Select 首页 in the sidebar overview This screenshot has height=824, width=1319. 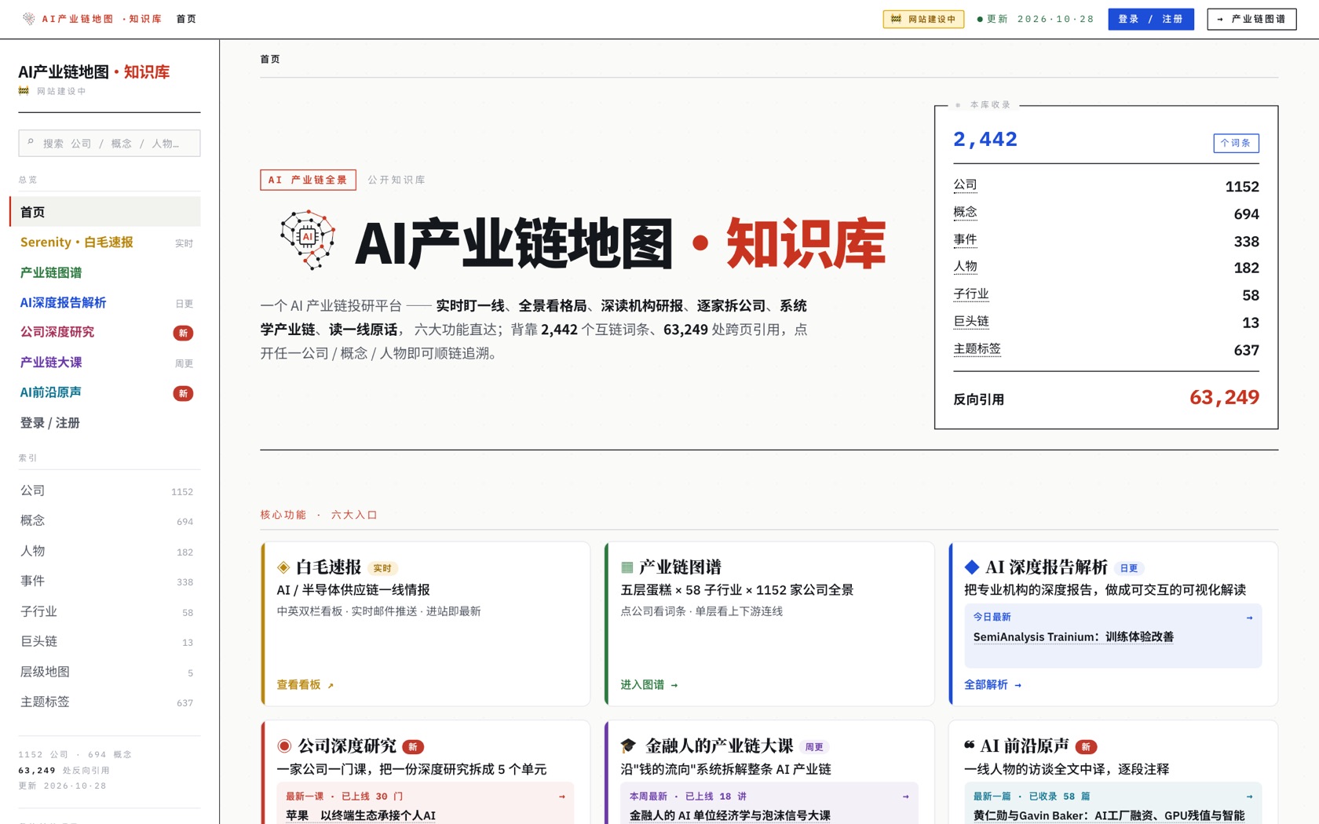click(x=105, y=212)
